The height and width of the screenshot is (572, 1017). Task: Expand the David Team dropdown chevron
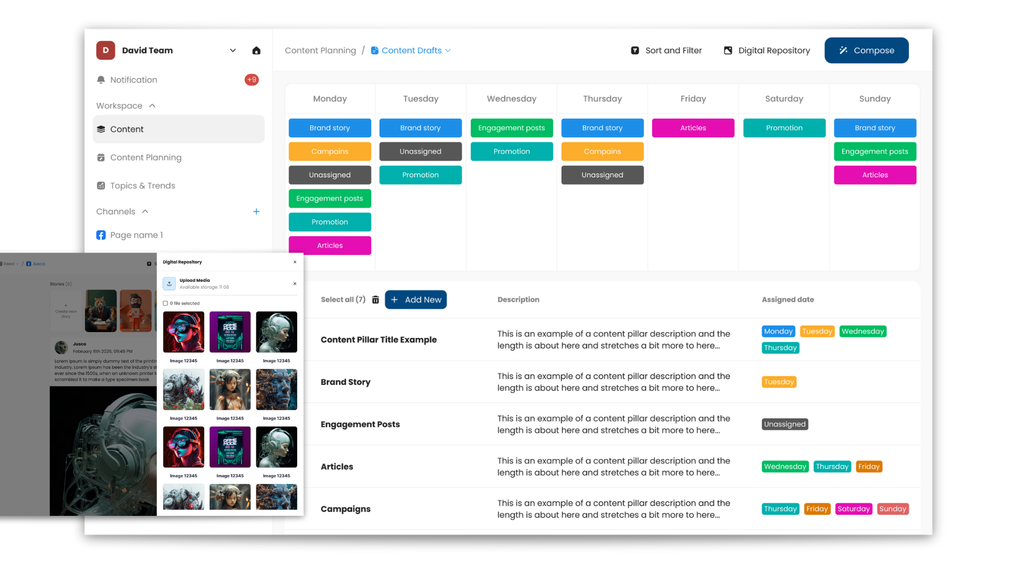(233, 50)
